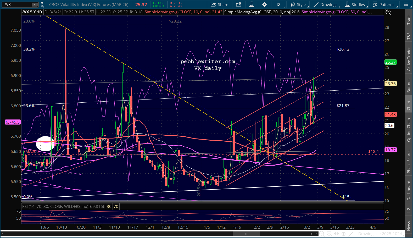Switch to the Trade side tab
The image size is (413, 238).
click(409, 20)
